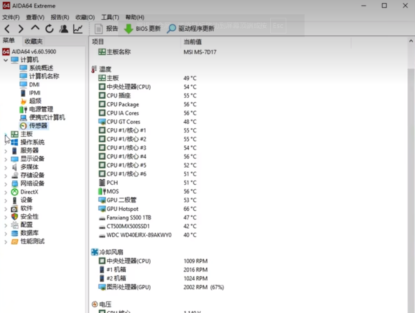Select the CPU Package temperature row
The image size is (415, 313).
tap(147, 104)
